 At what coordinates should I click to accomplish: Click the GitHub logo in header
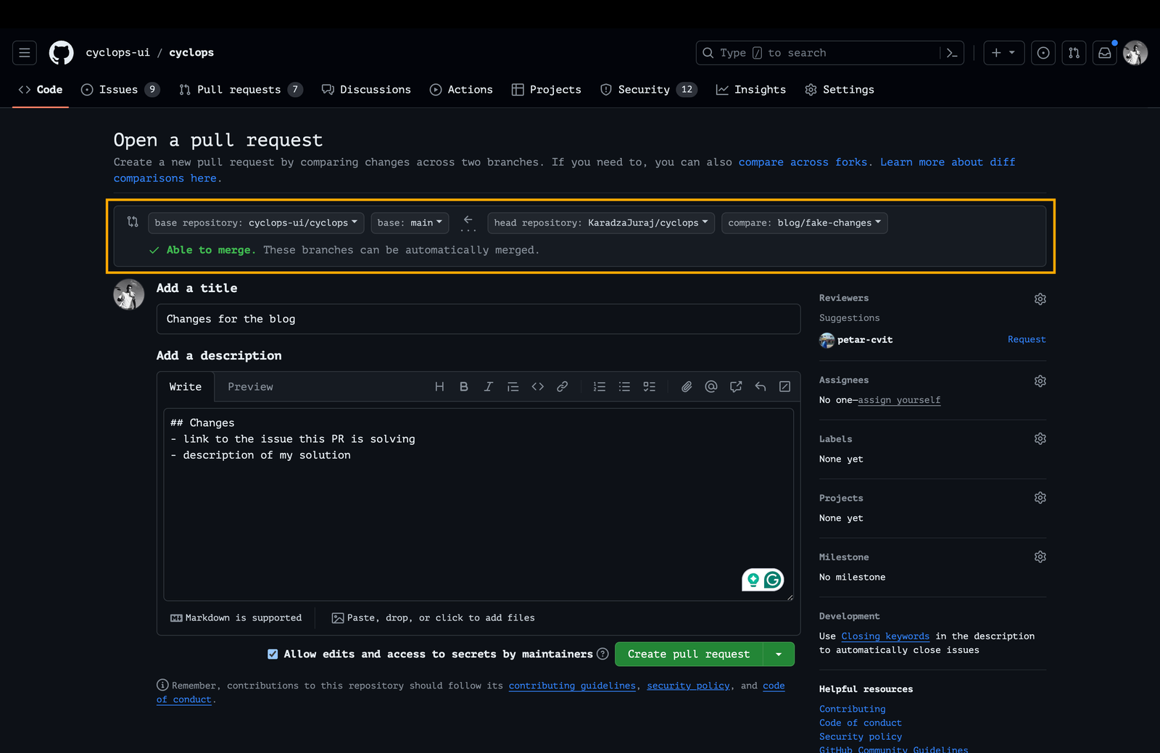pos(62,53)
